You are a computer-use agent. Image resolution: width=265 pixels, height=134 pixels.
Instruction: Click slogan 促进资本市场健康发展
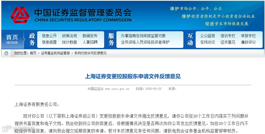227,24
